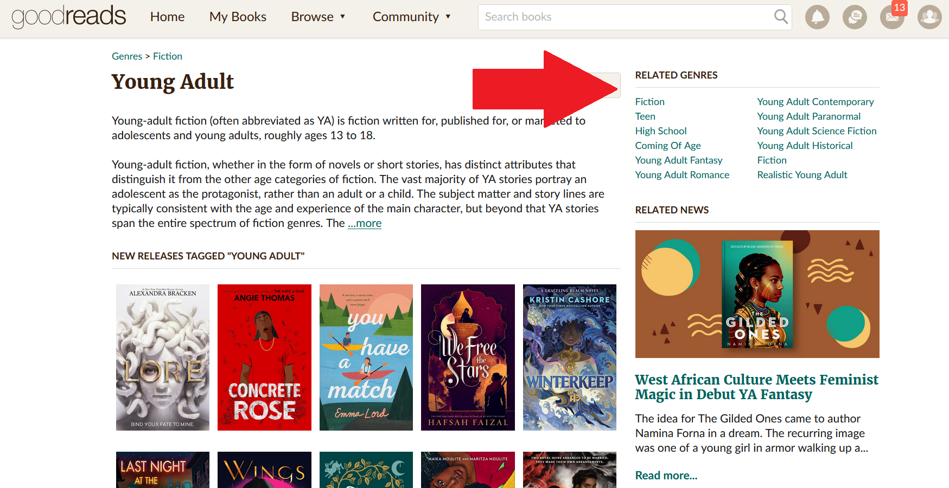949x488 pixels.
Task: Click the search magnifying glass icon
Action: (781, 17)
